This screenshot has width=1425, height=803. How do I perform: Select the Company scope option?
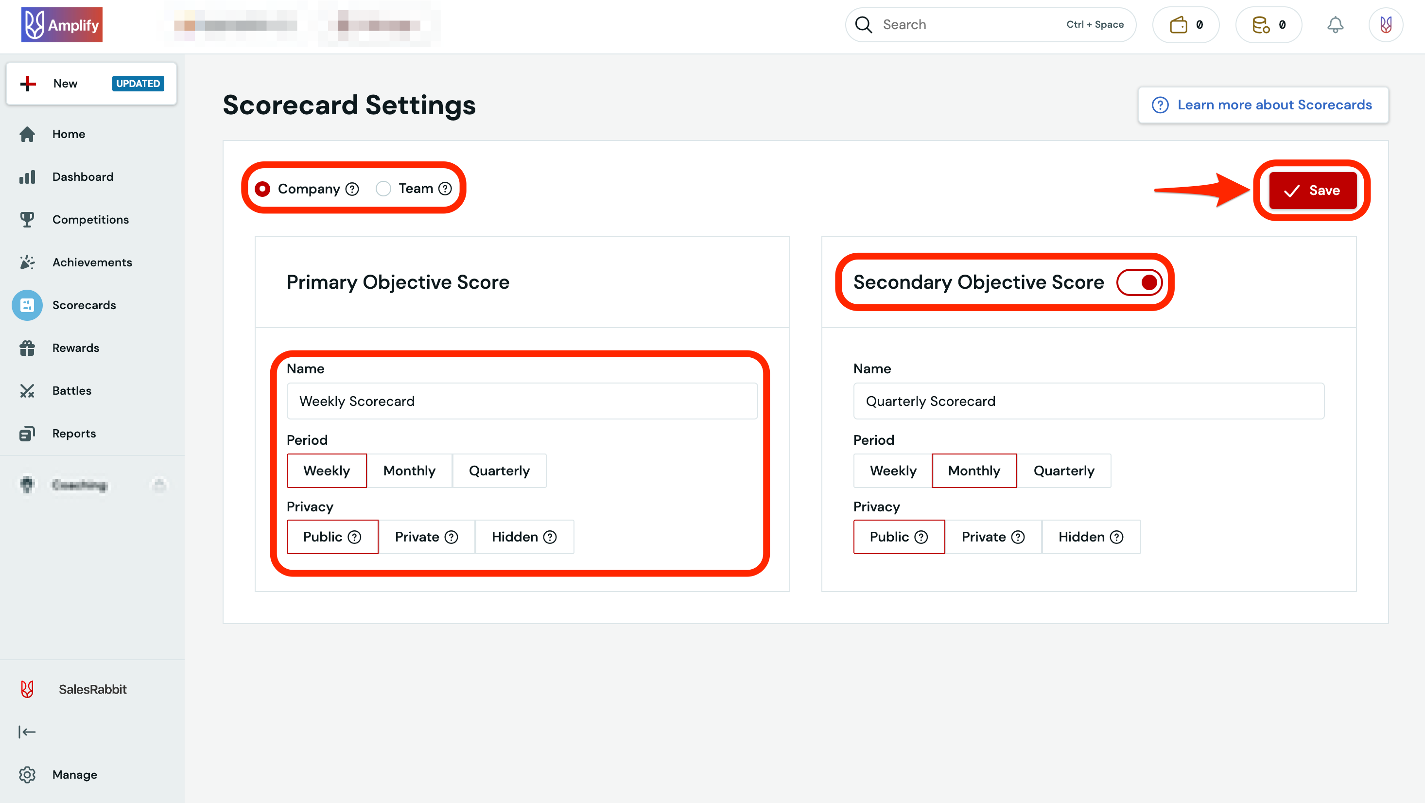pos(264,188)
